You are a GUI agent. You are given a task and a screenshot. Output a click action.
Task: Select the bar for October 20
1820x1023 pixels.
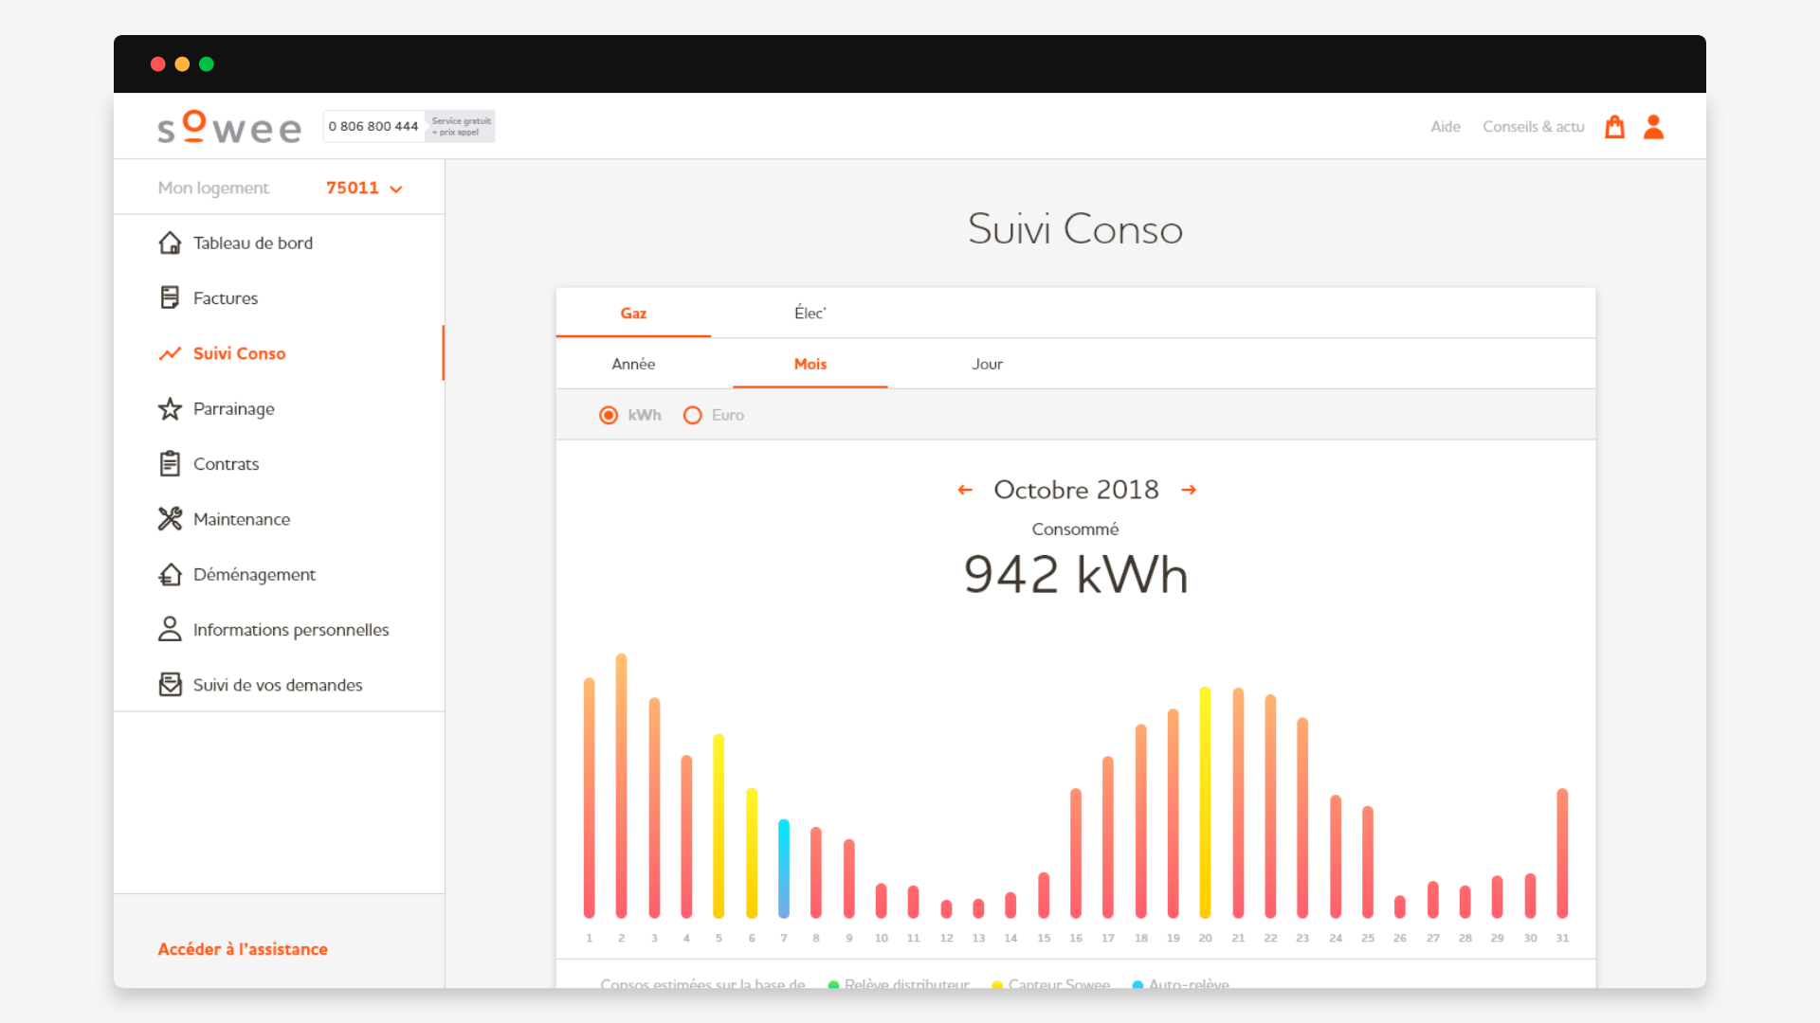[x=1205, y=805]
